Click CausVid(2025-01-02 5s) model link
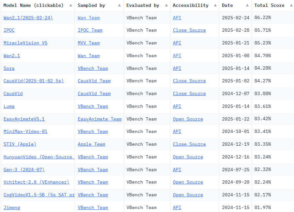The image size is (294, 212). [34, 81]
